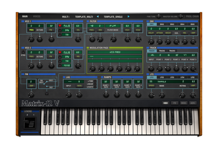This screenshot has height=148, width=218.
Task: Open the Track input VEL display
Action: [x=152, y=55]
